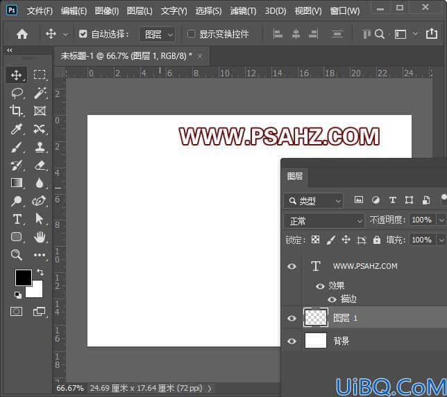
Task: Filter layers by shape layer icon
Action: [409, 200]
